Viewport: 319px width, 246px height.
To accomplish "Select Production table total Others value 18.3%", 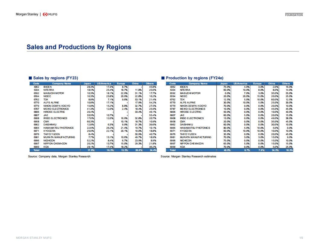I will click(289, 150).
